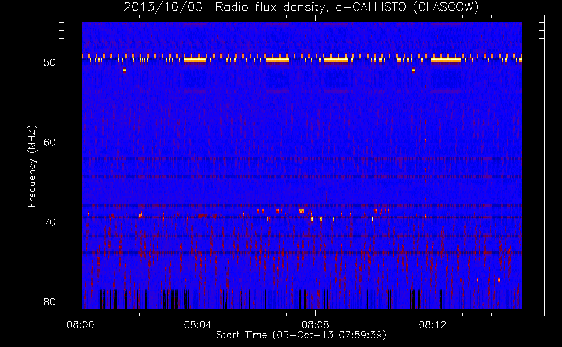Viewport: 562px width, 347px height.
Task: Click the 50 frequency tick label
Action: coord(50,63)
